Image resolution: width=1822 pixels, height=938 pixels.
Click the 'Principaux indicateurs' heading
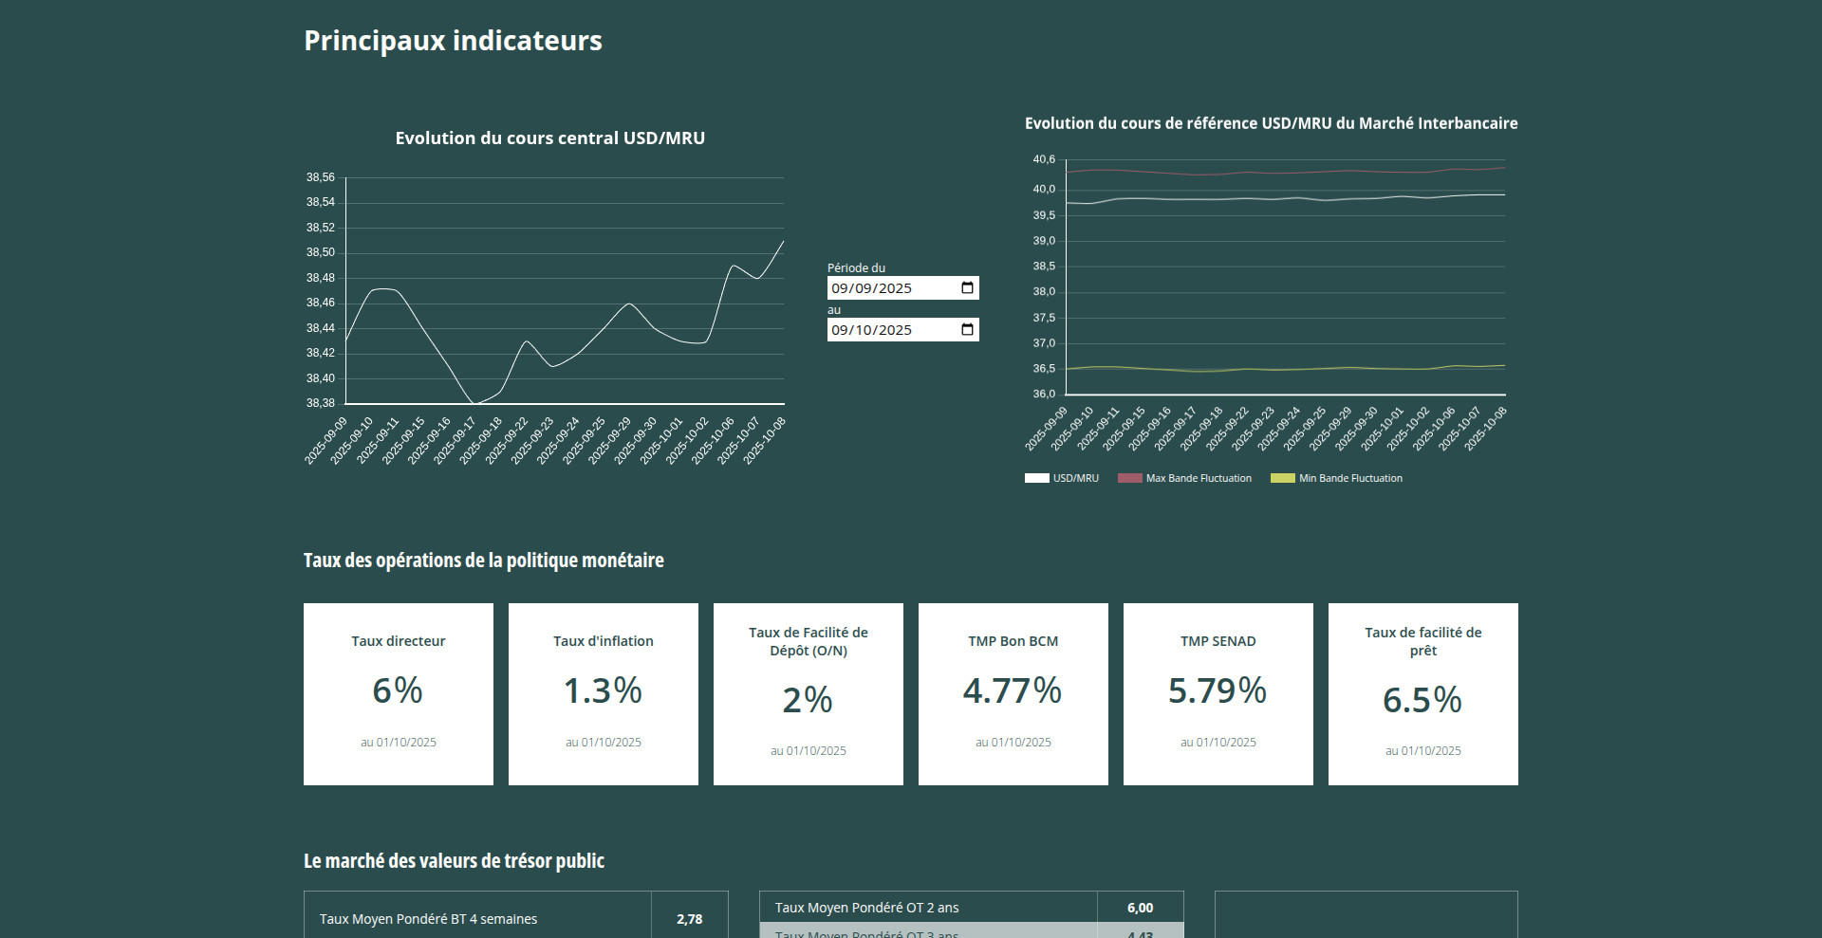pos(453,41)
